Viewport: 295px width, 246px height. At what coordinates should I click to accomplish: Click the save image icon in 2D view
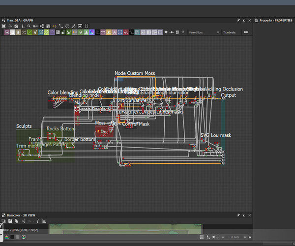coord(10,221)
